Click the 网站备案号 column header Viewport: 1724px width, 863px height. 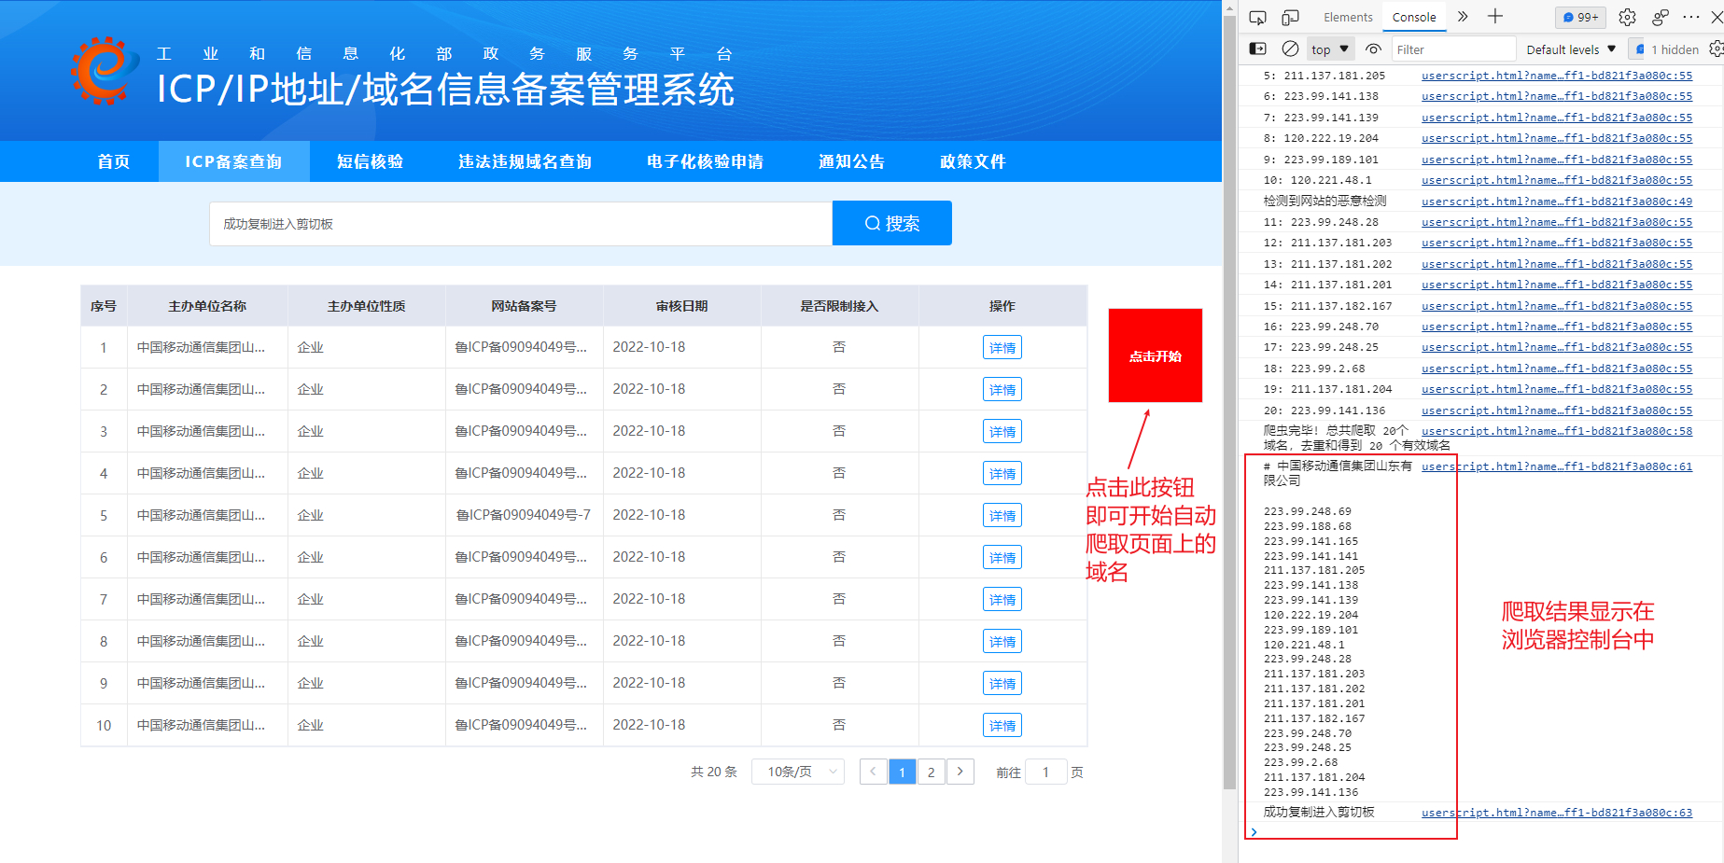[524, 306]
